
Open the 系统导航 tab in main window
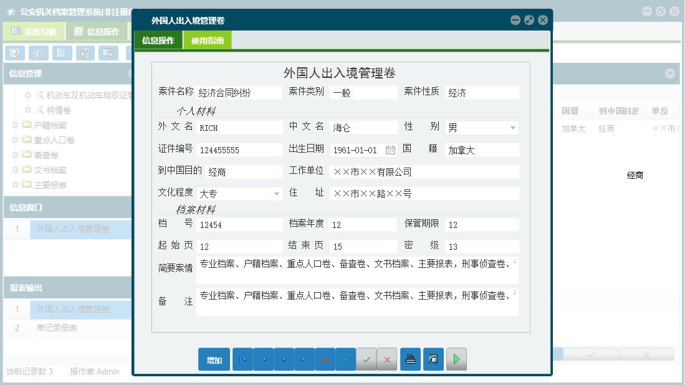[34, 31]
